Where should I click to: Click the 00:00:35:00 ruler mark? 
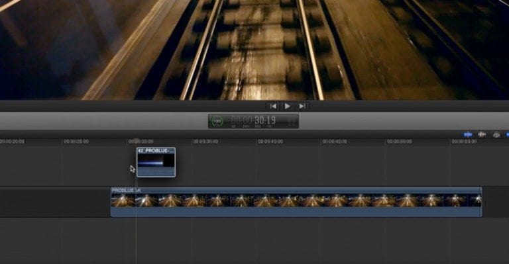(x=205, y=142)
